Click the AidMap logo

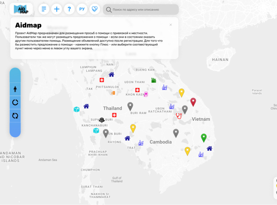[x=21, y=9]
